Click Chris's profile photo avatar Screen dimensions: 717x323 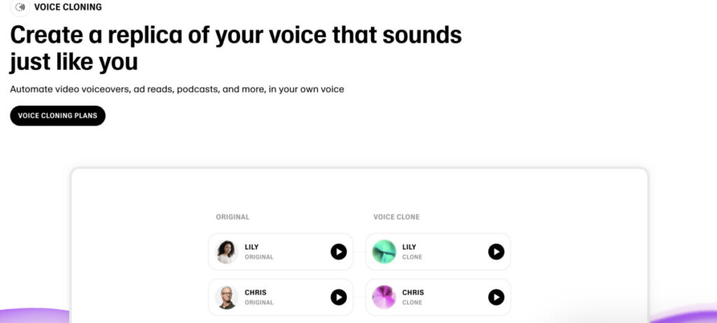[x=226, y=297]
